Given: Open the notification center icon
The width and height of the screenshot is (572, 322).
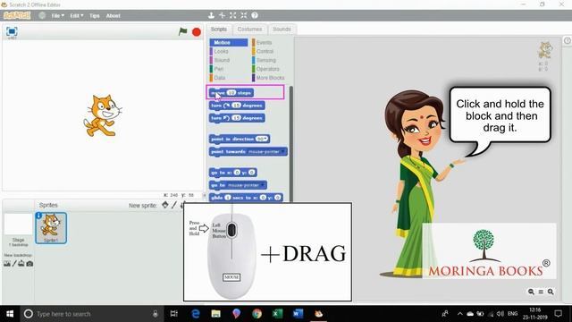Looking at the screenshot, I should tap(558, 314).
